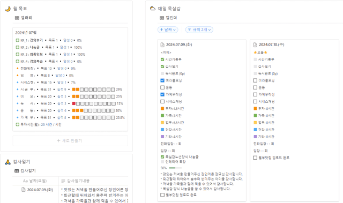This screenshot has width=343, height=203.
Task: Check 시세스캐닝 on the 2024.07.10 card
Action: click(255, 101)
